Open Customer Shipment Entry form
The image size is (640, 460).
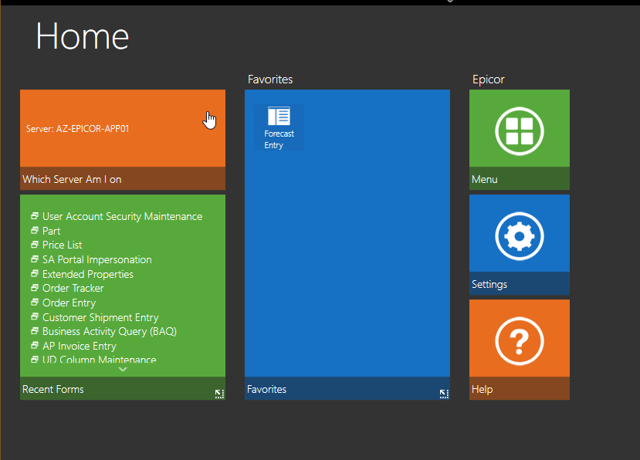100,317
